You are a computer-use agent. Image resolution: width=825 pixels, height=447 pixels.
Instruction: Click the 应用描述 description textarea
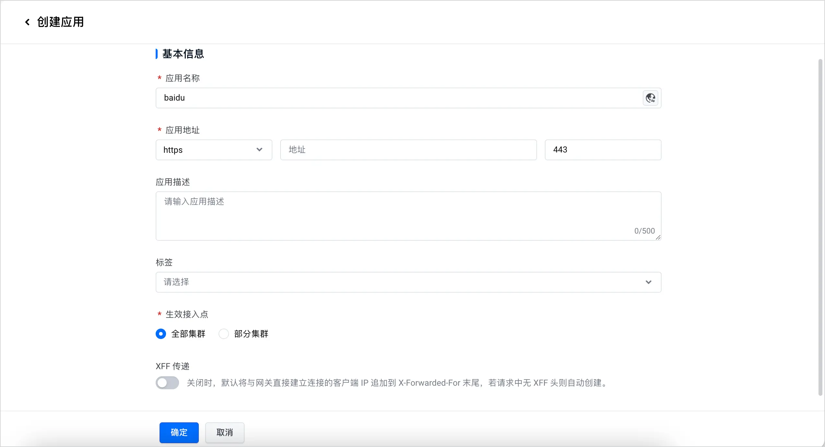(408, 216)
